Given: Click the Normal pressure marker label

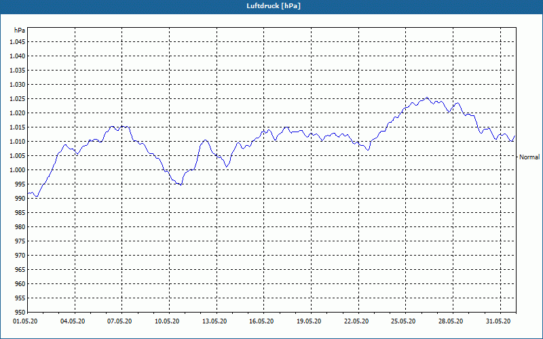Looking at the screenshot, I should click(x=529, y=157).
